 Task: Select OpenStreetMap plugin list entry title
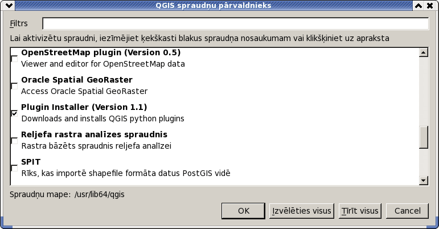101,52
